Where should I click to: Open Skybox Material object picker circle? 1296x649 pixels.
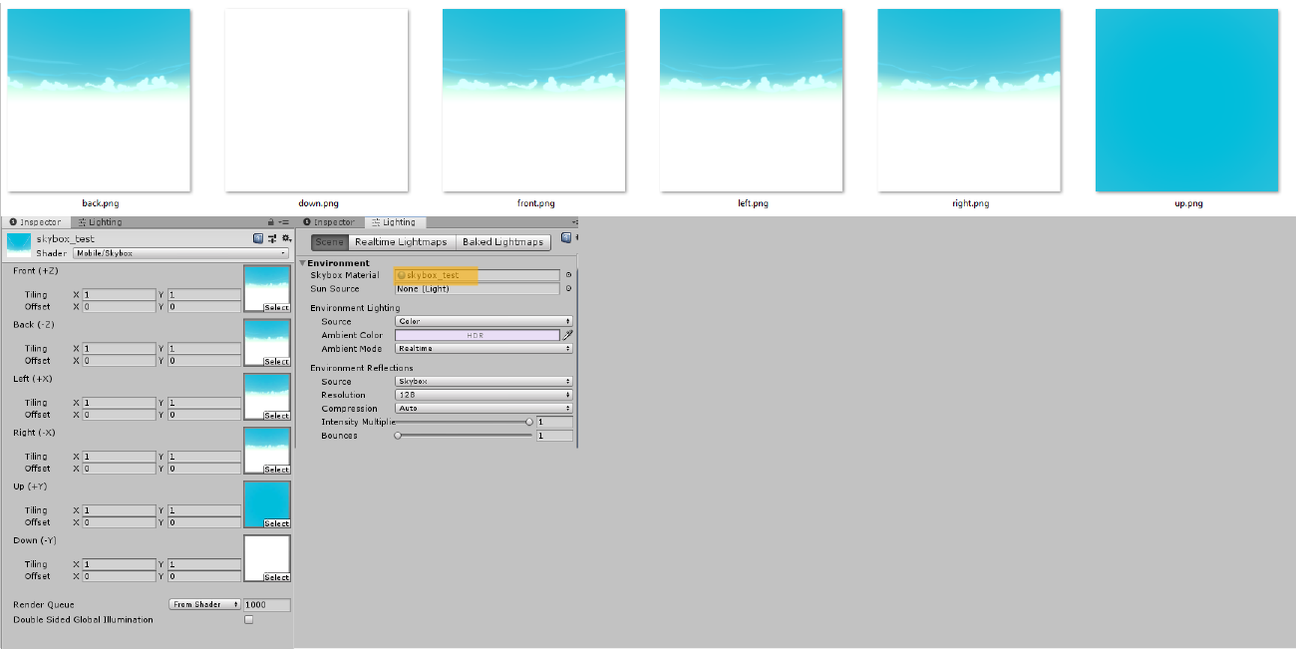(568, 275)
